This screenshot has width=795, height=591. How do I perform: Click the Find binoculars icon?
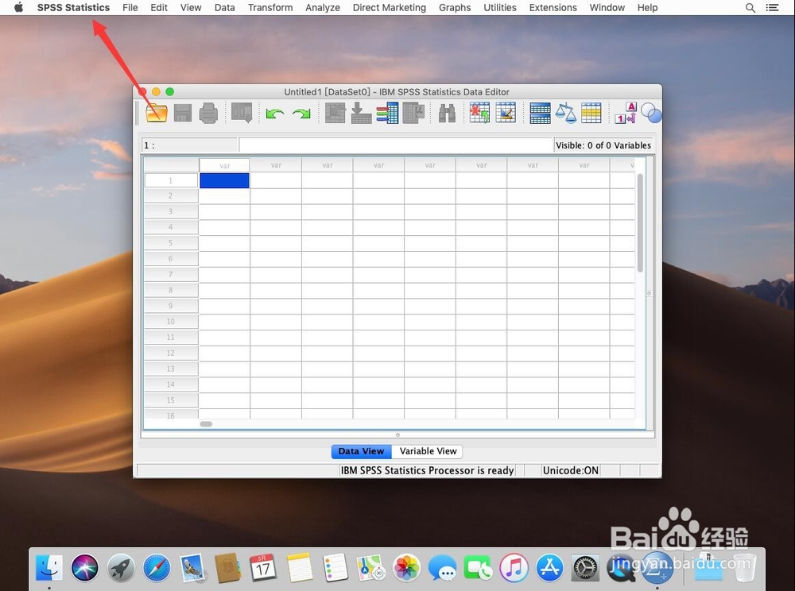(x=447, y=113)
